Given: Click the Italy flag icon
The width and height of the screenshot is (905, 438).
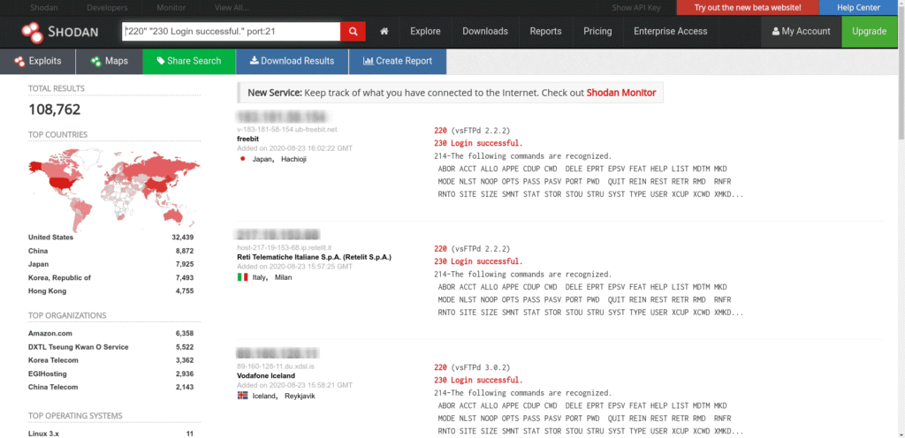Looking at the screenshot, I should coord(242,277).
